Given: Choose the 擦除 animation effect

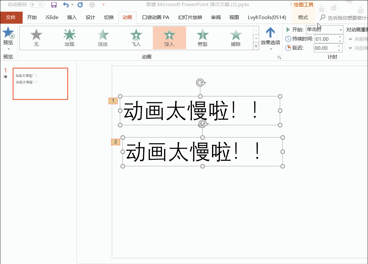Looking at the screenshot, I should tap(236, 38).
